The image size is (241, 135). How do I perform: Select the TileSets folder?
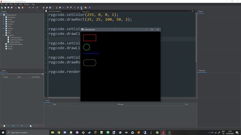coord(9,49)
